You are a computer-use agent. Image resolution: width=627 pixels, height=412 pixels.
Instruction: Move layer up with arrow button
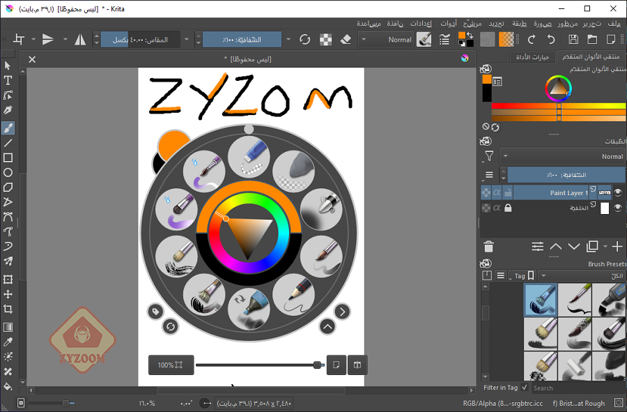point(556,246)
